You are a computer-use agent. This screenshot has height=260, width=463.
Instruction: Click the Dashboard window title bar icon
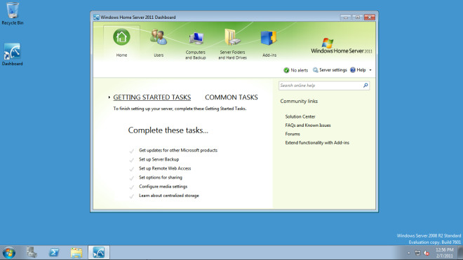(x=96, y=17)
